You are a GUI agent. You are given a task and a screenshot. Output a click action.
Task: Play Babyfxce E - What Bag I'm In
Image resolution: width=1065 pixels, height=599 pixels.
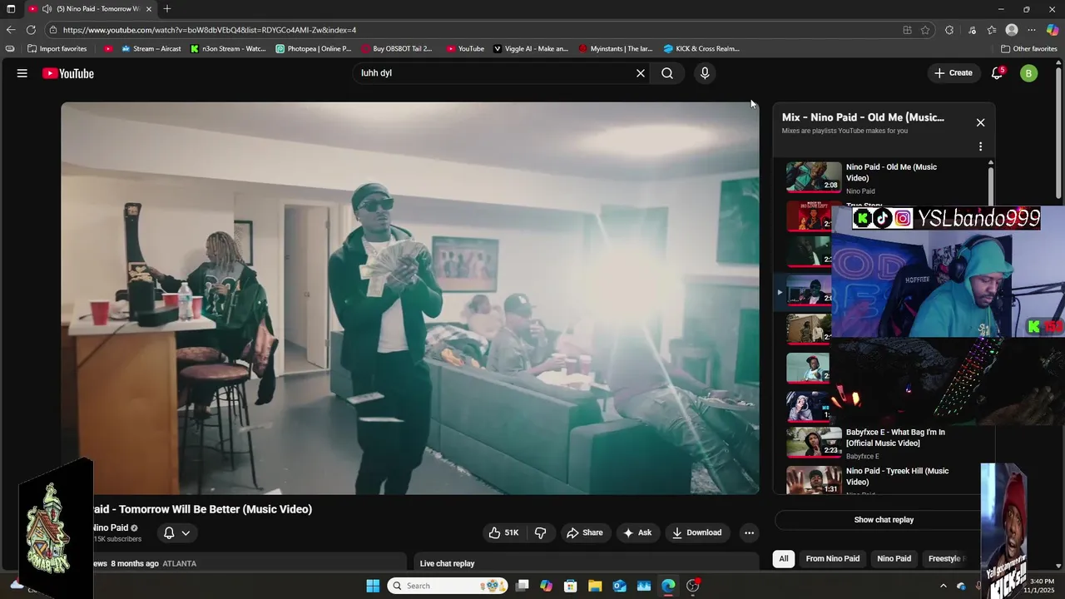[x=882, y=443]
